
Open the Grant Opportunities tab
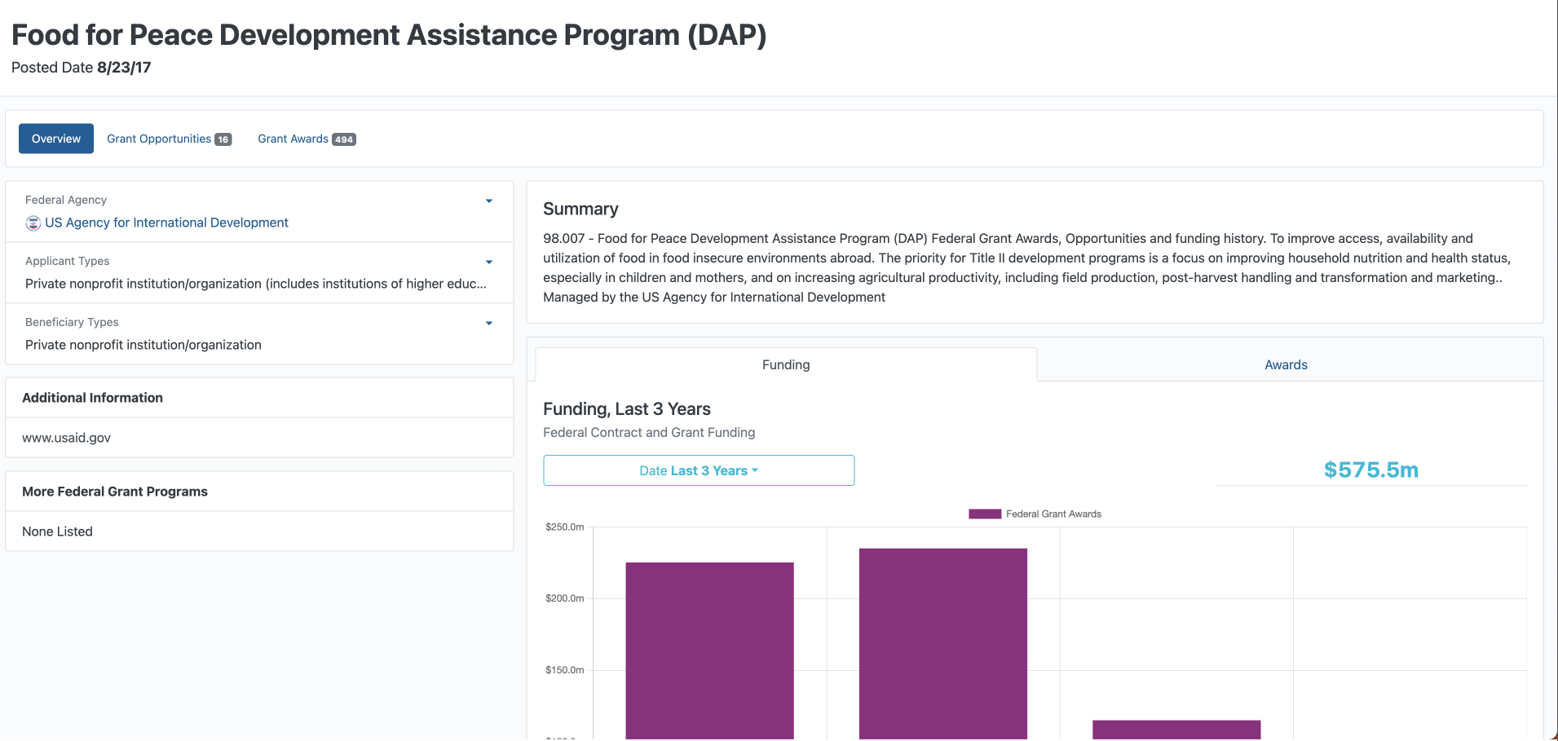169,139
